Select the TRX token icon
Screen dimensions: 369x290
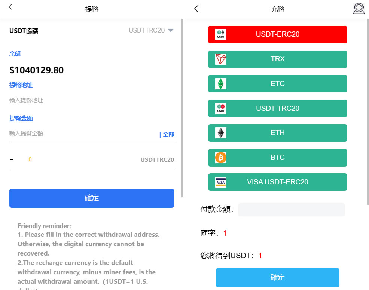pyautogui.click(x=220, y=59)
